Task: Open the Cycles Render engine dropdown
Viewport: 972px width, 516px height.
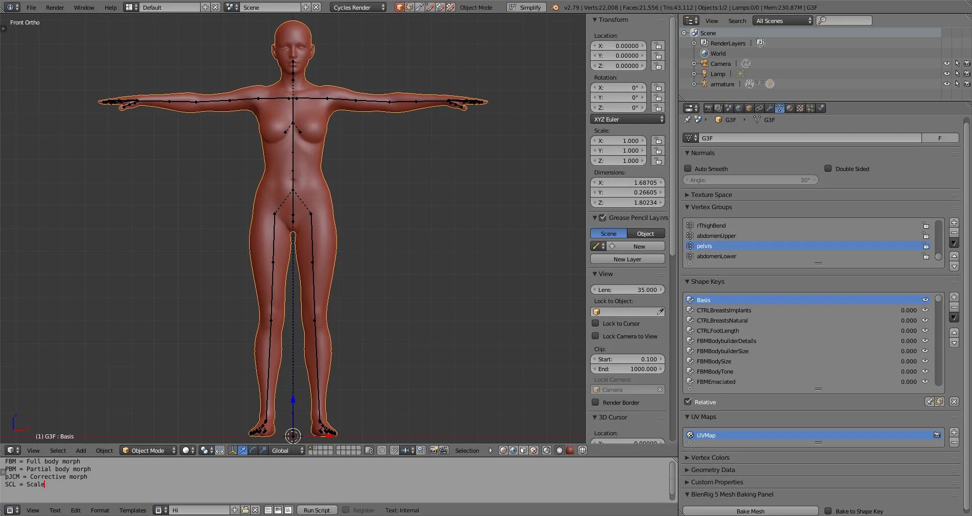Action: point(358,7)
